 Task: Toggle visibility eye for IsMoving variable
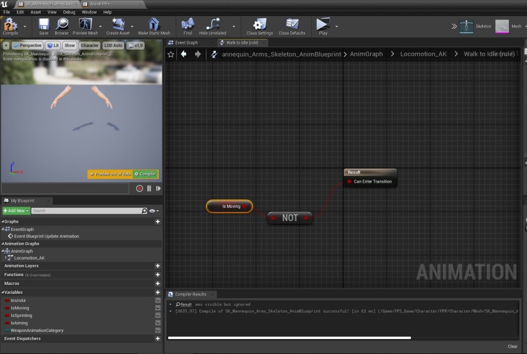[157, 308]
